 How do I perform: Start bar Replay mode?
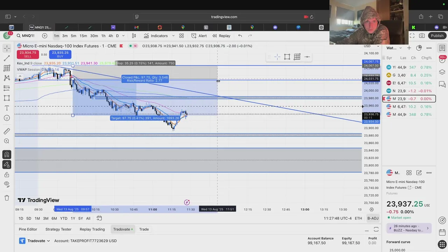point(221,36)
